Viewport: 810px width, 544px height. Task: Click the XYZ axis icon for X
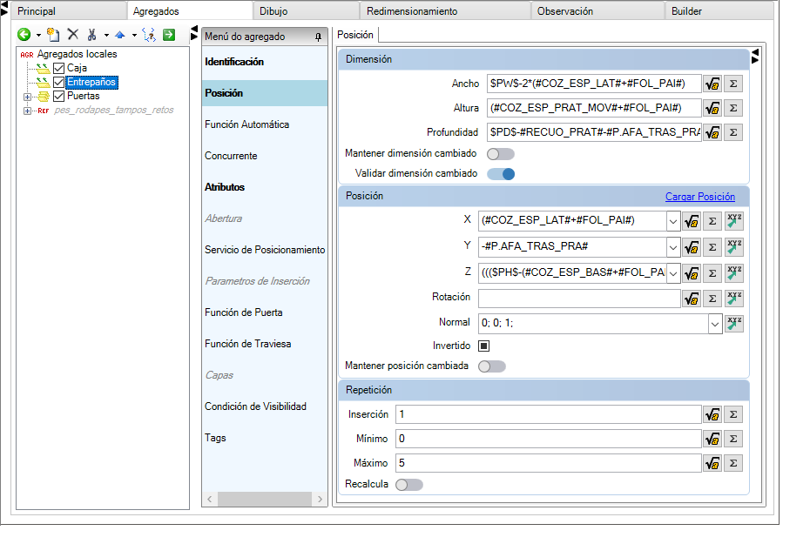click(734, 221)
